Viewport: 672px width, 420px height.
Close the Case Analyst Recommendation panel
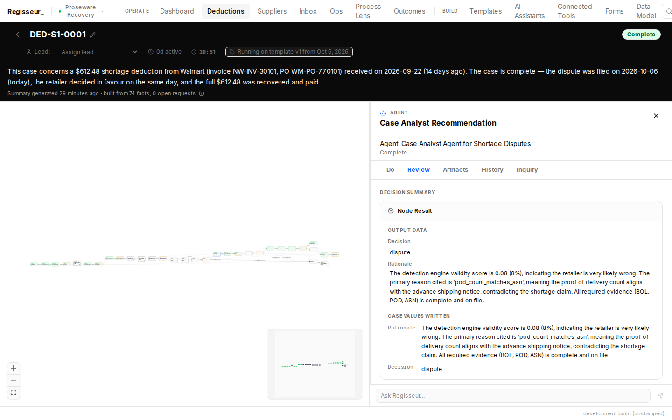pos(656,116)
